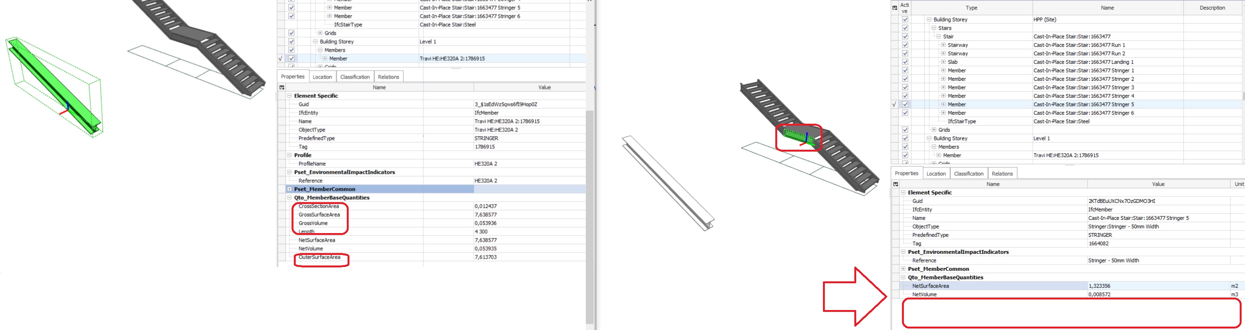The image size is (1245, 330).
Task: Toggle checkbox for Travi HE:HE320A member, left panel
Action: pyautogui.click(x=292, y=58)
